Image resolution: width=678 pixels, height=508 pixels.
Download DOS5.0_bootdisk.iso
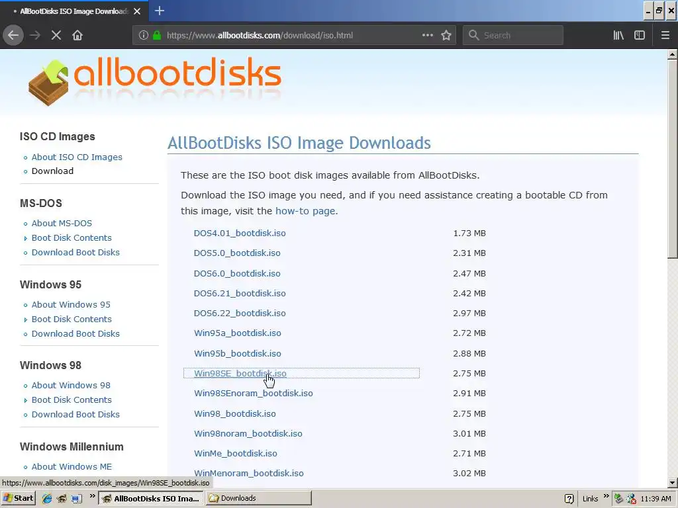point(237,253)
